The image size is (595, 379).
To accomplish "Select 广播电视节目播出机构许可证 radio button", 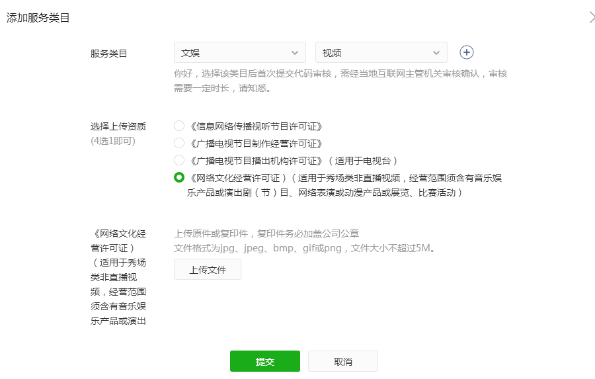I will [179, 160].
